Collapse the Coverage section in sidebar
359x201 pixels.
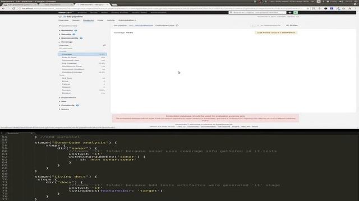coord(67,42)
